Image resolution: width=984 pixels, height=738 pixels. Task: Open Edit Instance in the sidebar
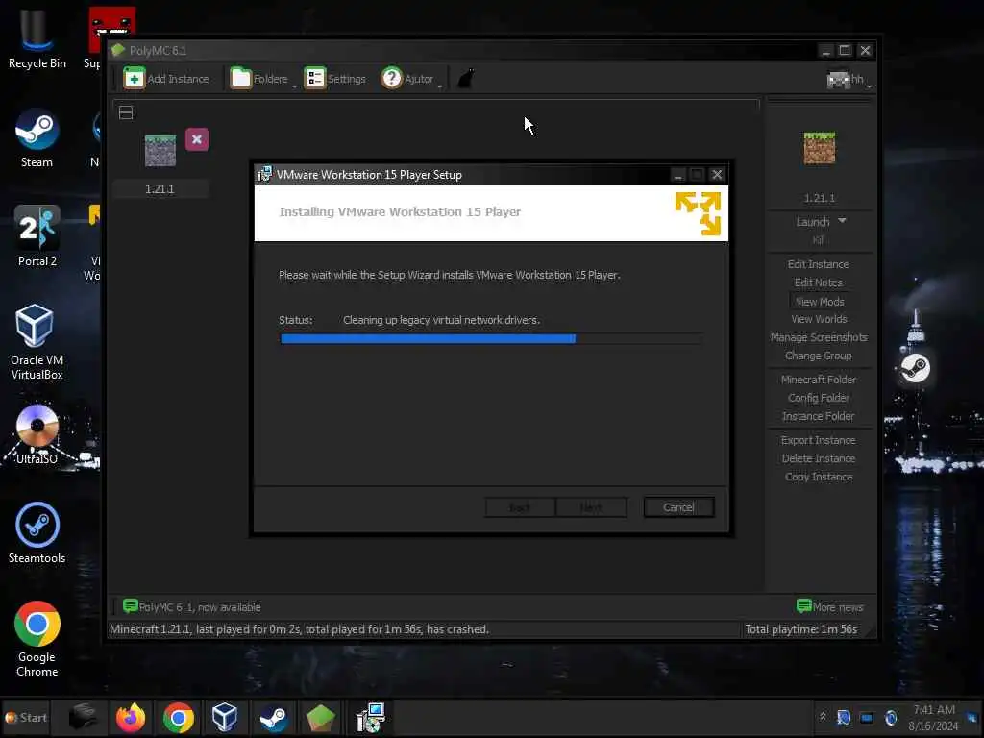click(x=819, y=264)
